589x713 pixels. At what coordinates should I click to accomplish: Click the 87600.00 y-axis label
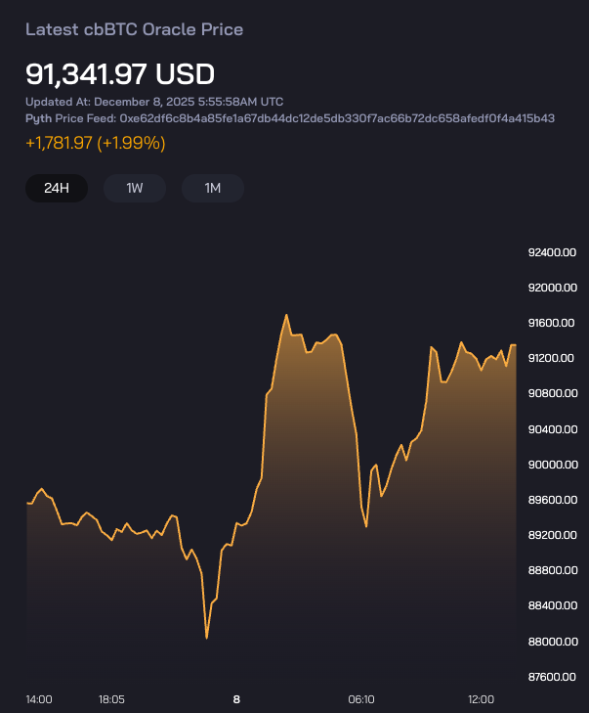pos(552,677)
